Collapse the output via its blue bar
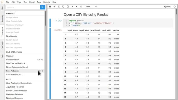This screenshot has width=178, height=100. (x=50, y=64)
